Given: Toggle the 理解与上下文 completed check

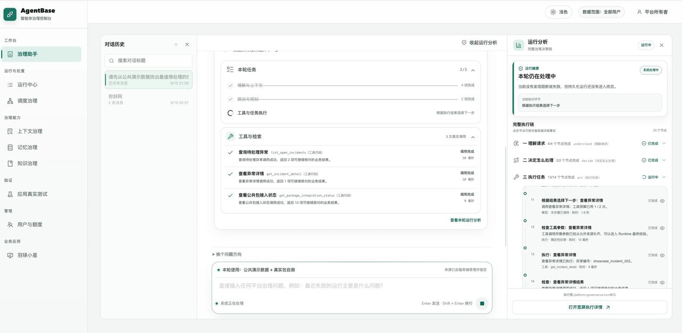Looking at the screenshot, I should tap(230, 85).
